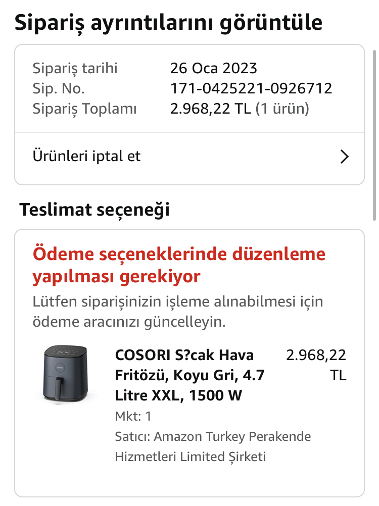Image resolution: width=379 pixels, height=506 pixels.
Task: Click the 2.968,22 TL order total value
Action: pos(211,109)
